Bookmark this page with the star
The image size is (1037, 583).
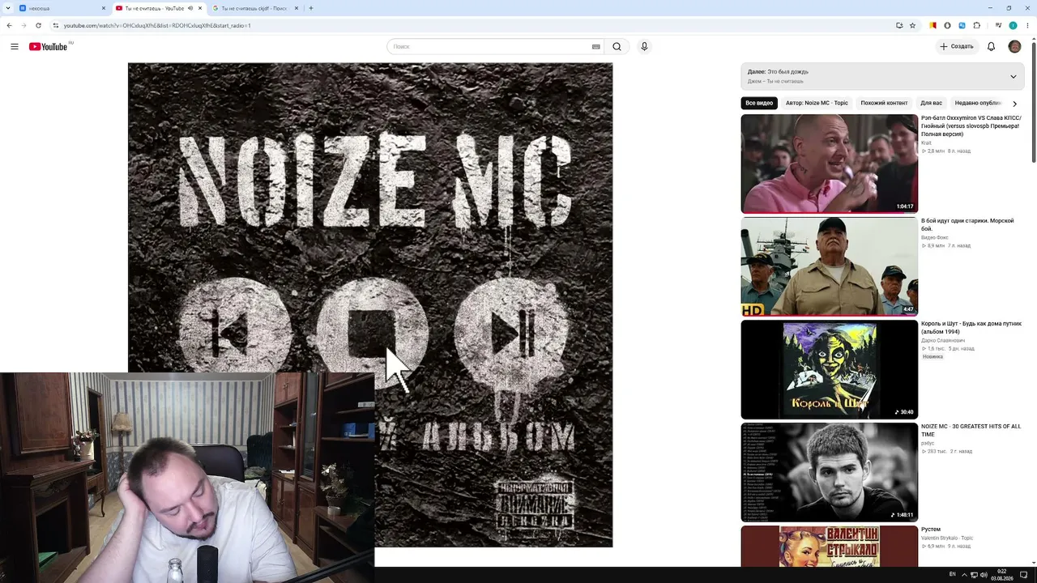pos(912,25)
